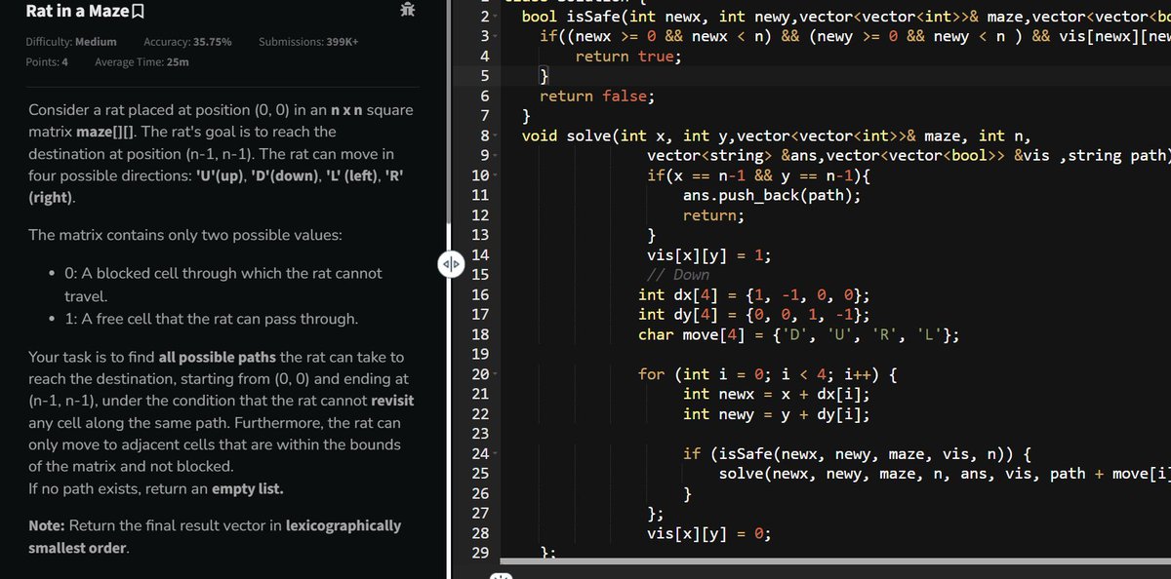Click the 'Accuracy: 35.75%' stat

coord(187,42)
